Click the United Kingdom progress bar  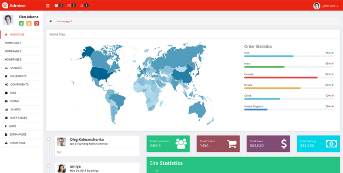289,109
